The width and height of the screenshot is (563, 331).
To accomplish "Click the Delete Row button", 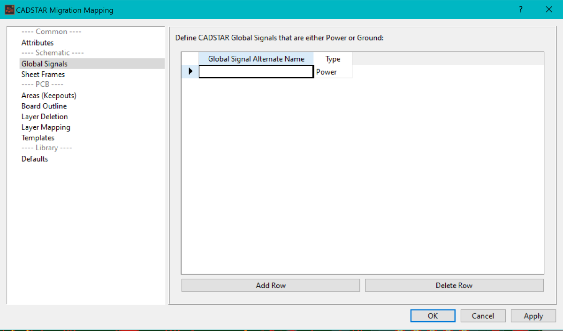I will 454,285.
